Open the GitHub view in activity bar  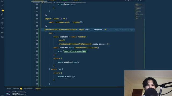coord(2,37)
